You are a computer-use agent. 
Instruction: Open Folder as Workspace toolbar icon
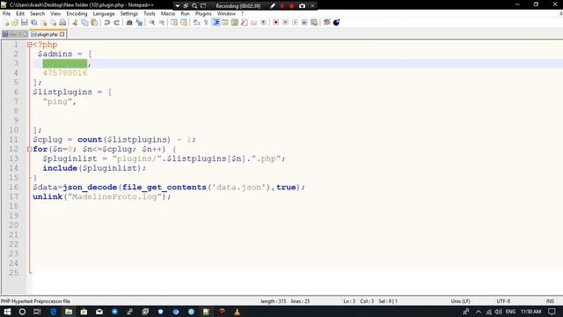tap(254, 23)
